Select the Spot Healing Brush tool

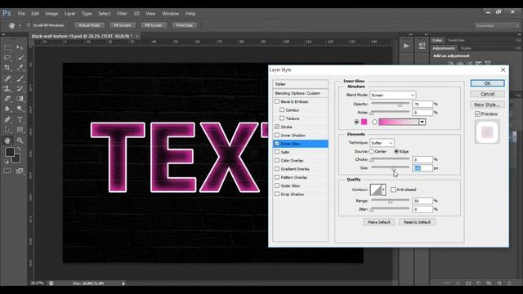pos(7,78)
